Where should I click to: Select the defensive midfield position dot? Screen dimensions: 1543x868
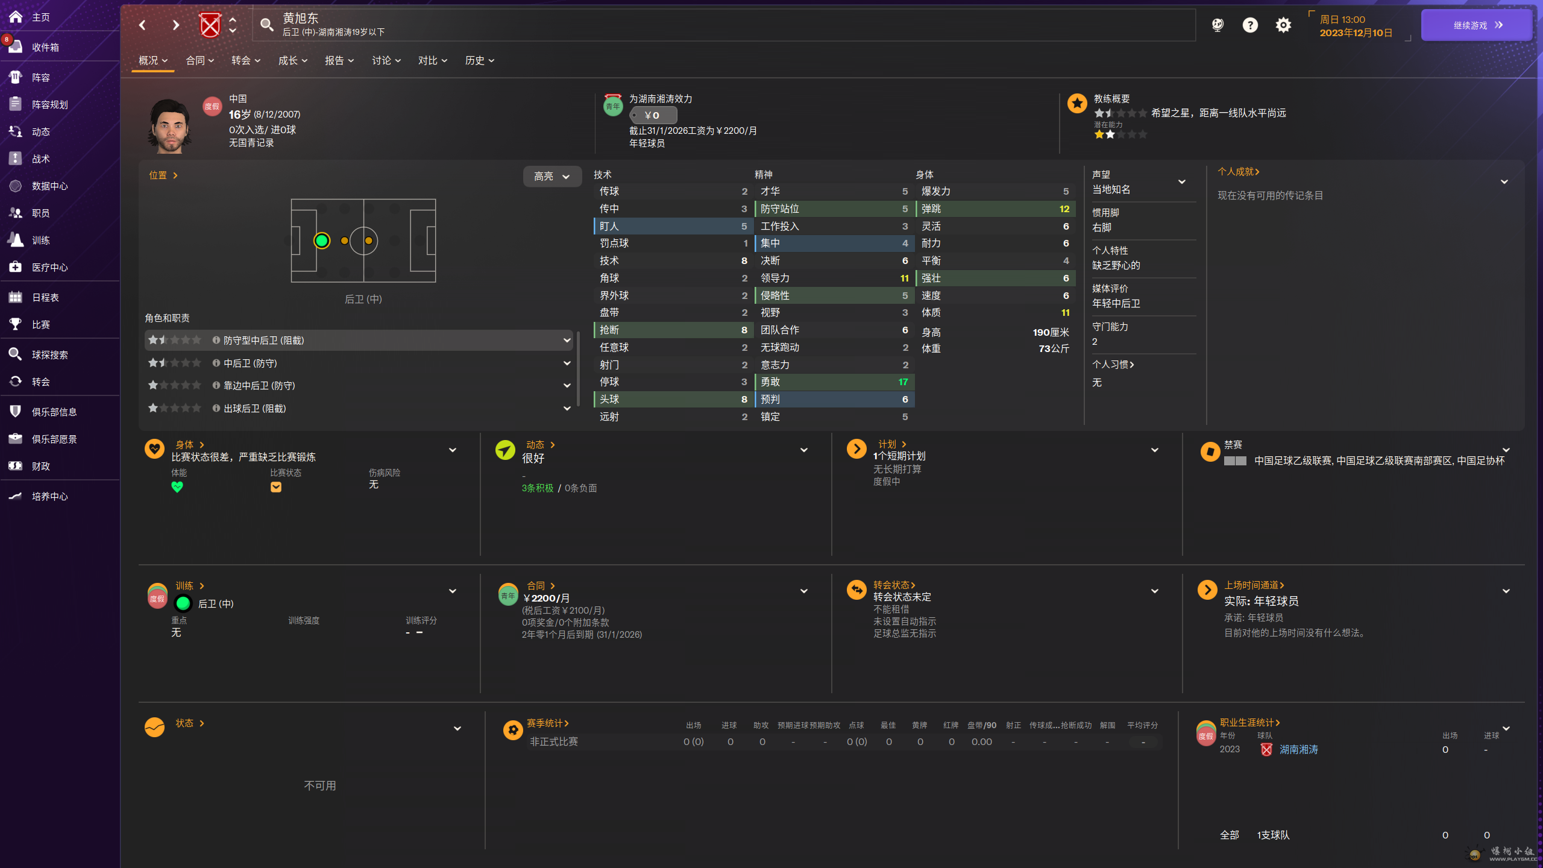(x=344, y=241)
